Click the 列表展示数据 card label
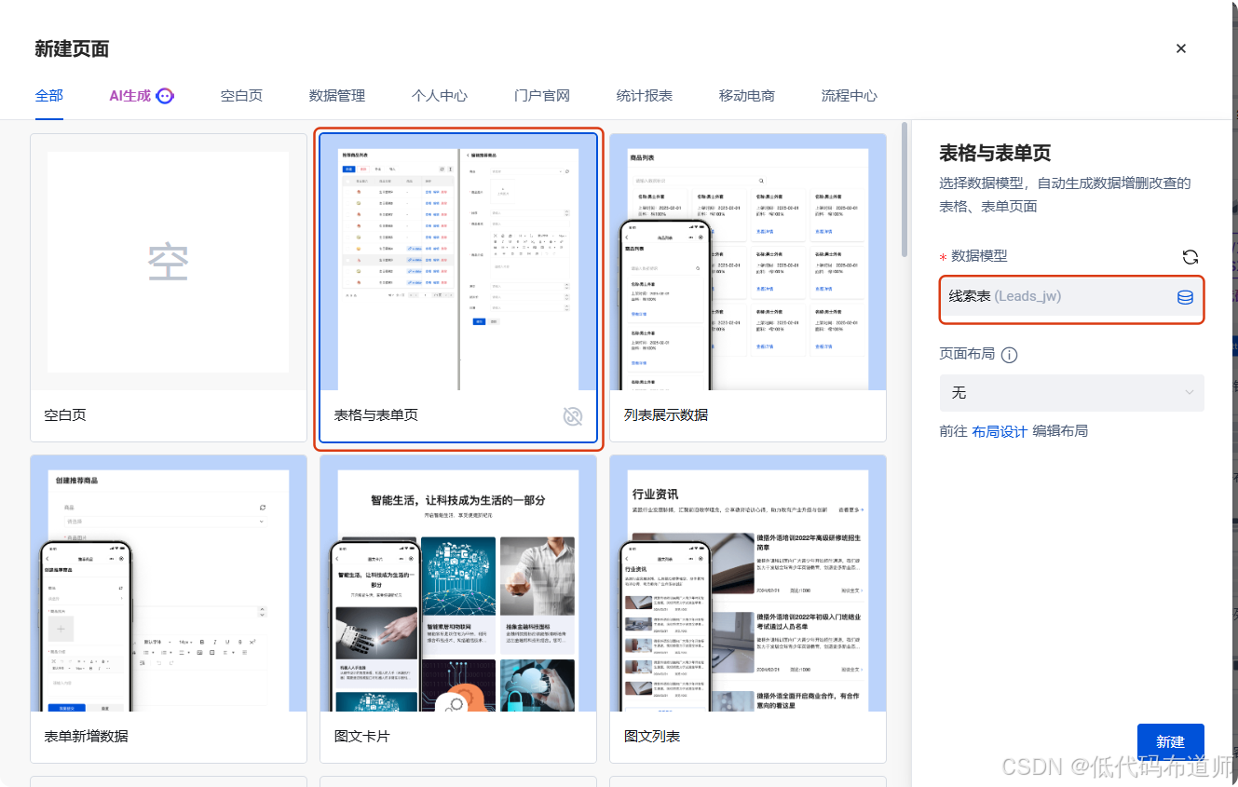The image size is (1238, 787). (x=666, y=415)
